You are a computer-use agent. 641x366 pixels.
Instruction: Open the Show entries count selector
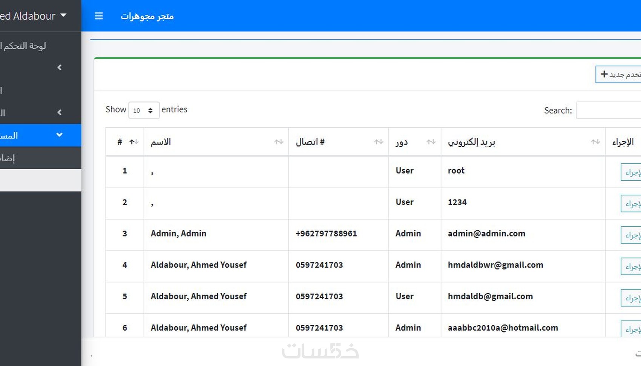tap(144, 110)
